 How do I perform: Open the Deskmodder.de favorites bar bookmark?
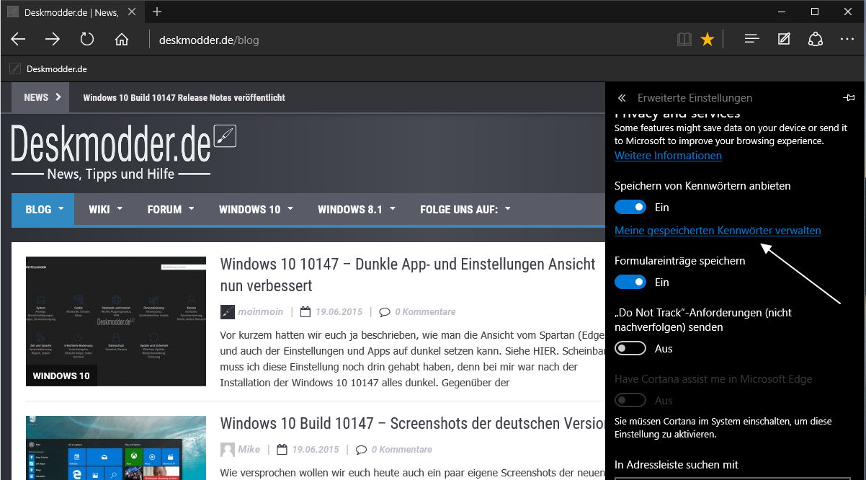[x=49, y=69]
